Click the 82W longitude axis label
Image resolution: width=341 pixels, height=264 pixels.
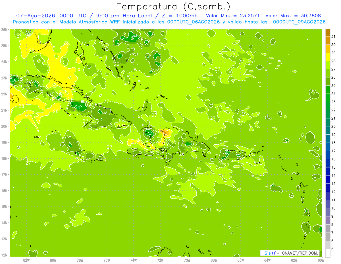[x=26, y=260]
